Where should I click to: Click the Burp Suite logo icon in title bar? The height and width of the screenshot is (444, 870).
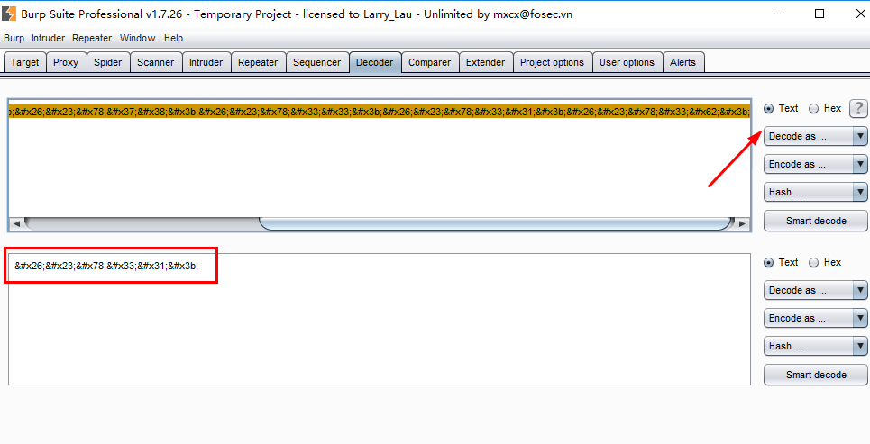click(9, 14)
